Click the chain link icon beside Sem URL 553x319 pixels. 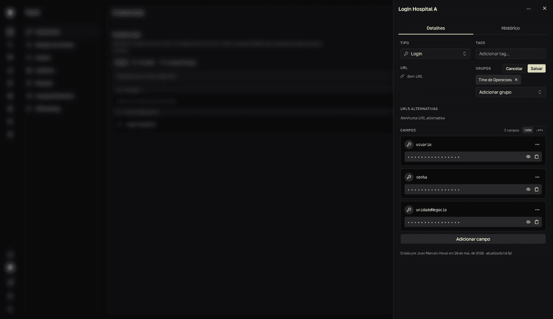click(402, 77)
